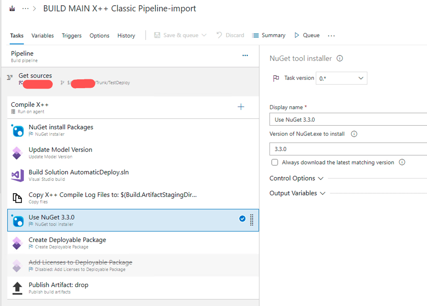The height and width of the screenshot is (306, 427).
Task: Click the Copy files icon
Action: 17,198
